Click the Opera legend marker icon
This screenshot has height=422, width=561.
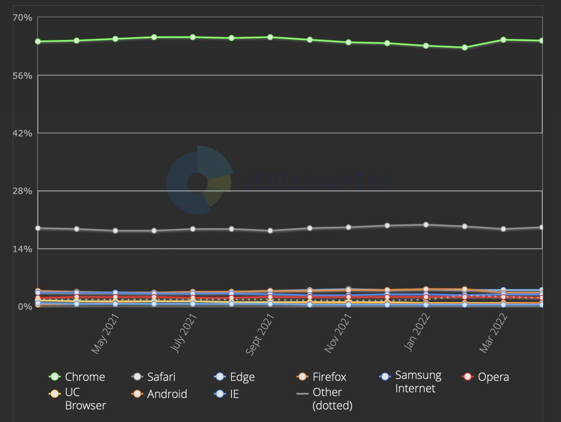(468, 377)
